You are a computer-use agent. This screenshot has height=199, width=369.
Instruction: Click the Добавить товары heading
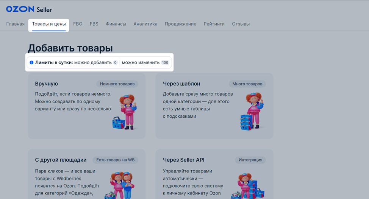(70, 48)
